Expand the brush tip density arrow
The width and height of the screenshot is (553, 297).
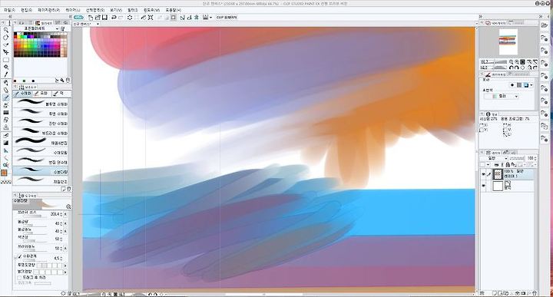pos(65,249)
